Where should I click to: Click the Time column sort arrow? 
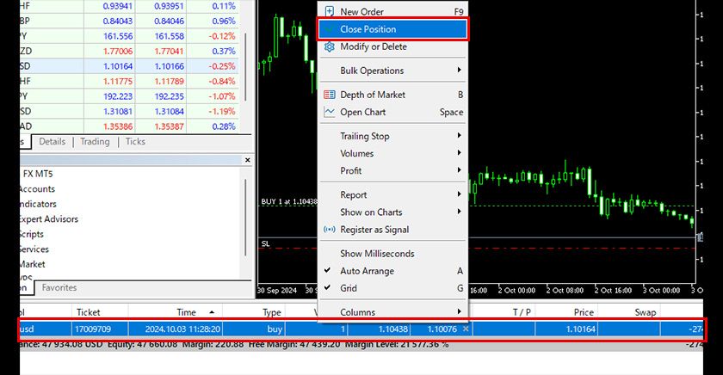[x=212, y=312]
